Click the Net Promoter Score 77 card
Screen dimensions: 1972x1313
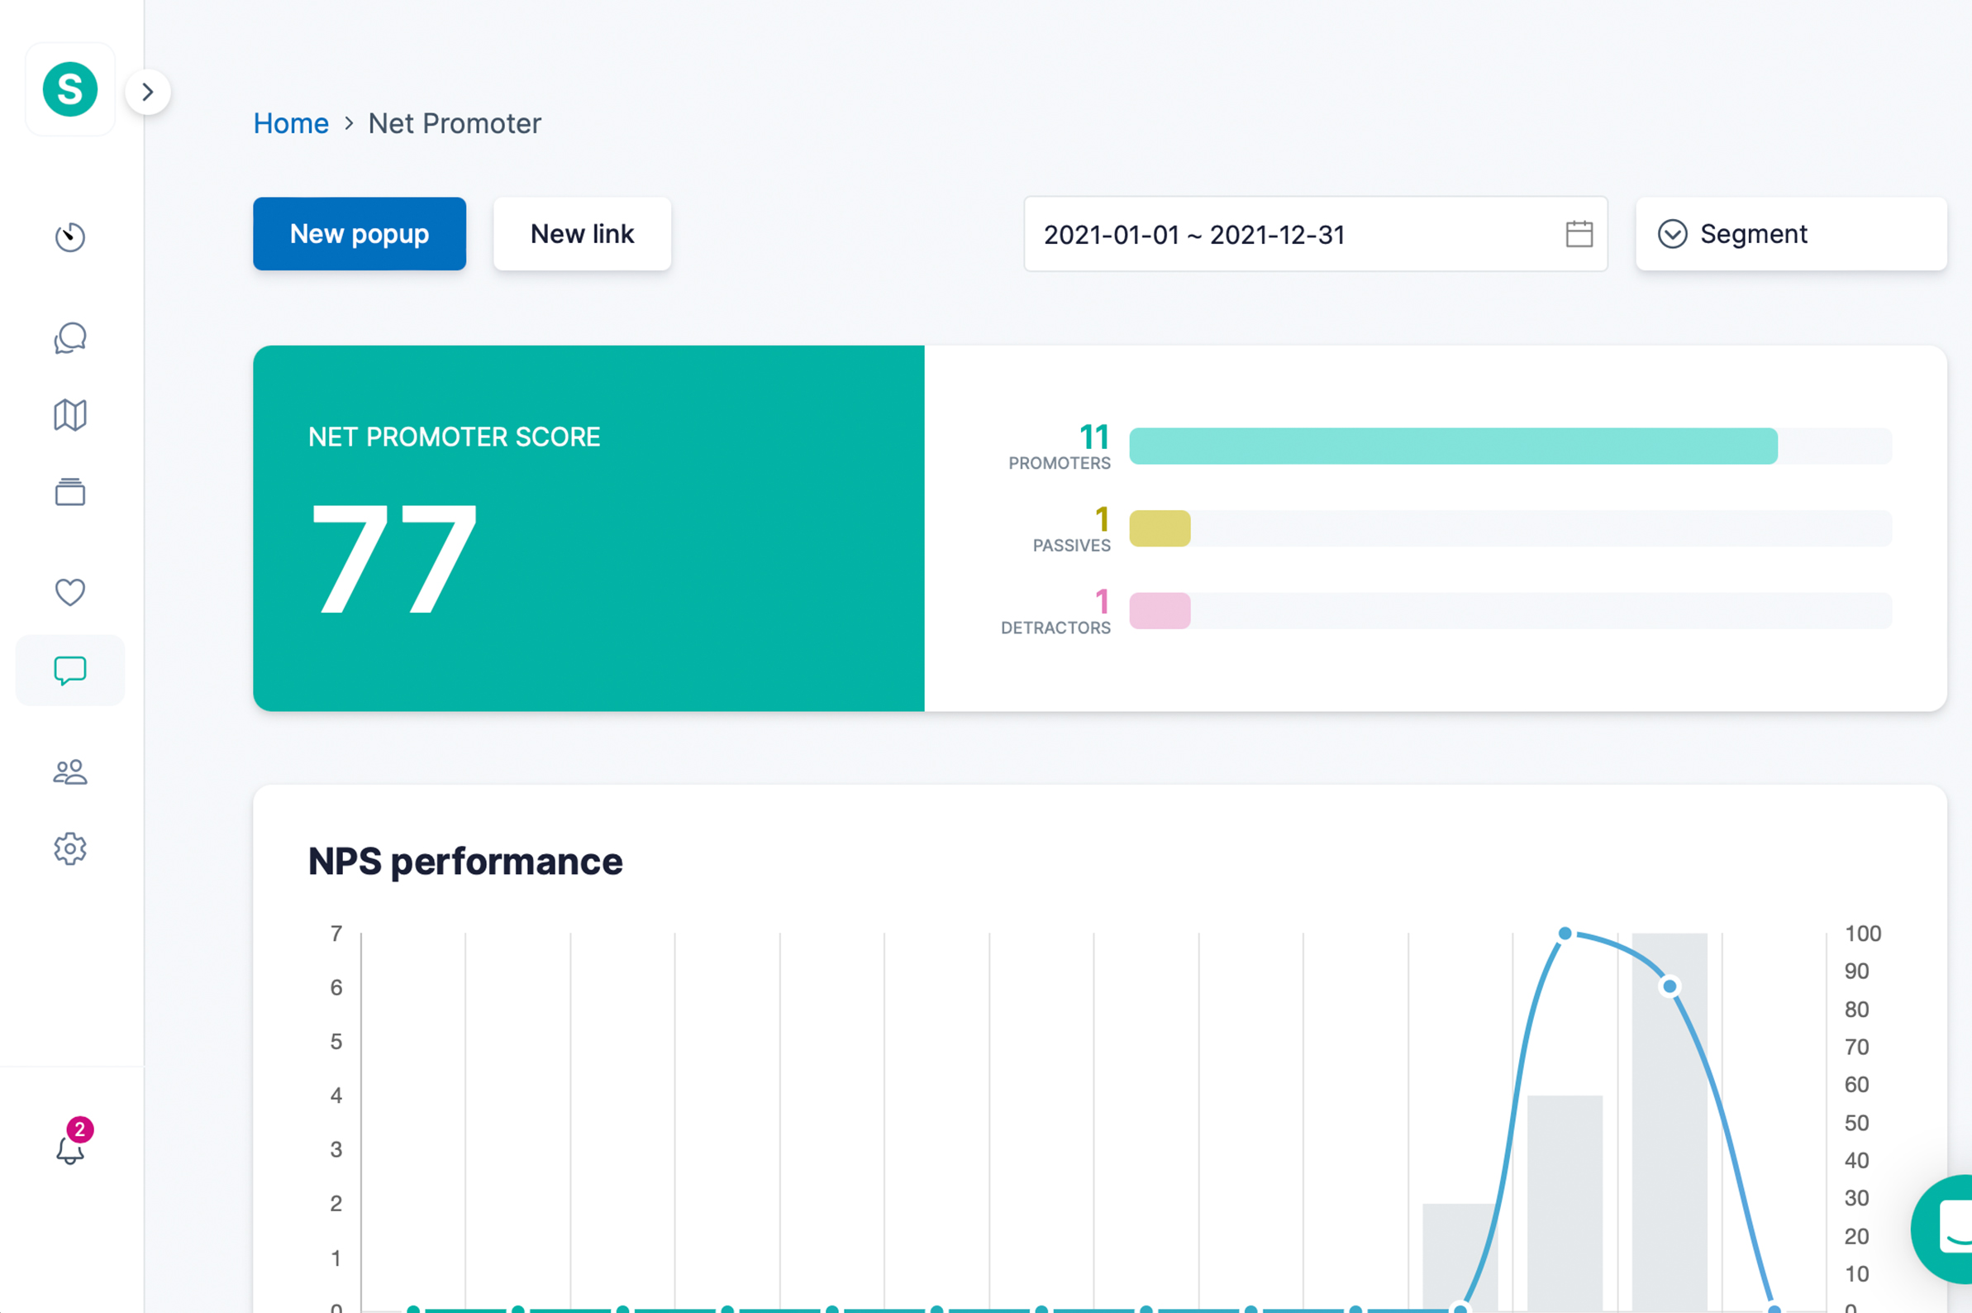coord(588,528)
